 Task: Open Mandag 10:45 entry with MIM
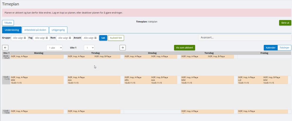coord(37,80)
